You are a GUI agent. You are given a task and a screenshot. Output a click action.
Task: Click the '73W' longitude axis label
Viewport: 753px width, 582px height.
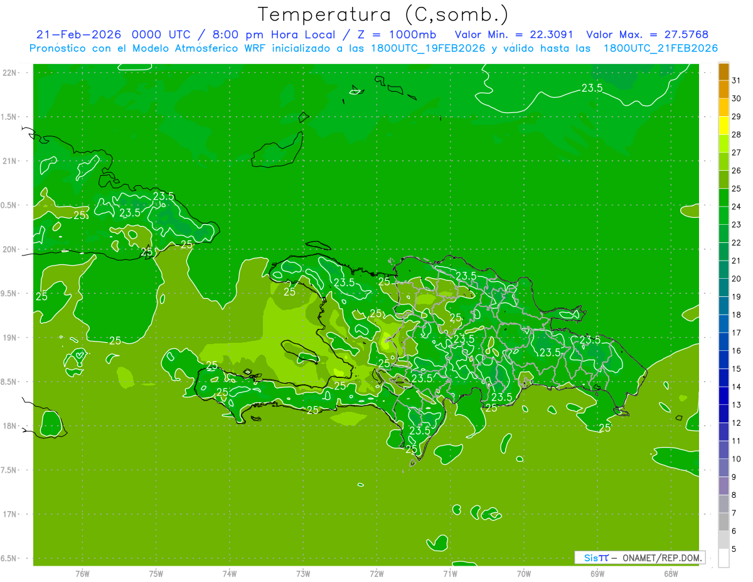tap(303, 573)
